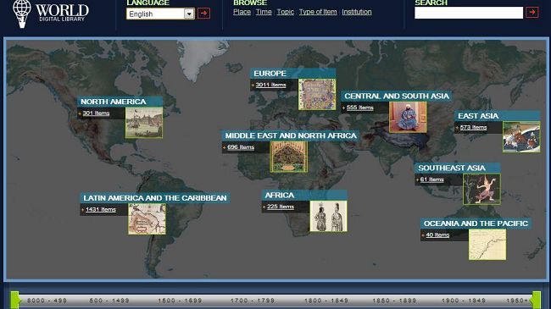Click the Central and South Asia portrait thumbnail

pyautogui.click(x=408, y=117)
